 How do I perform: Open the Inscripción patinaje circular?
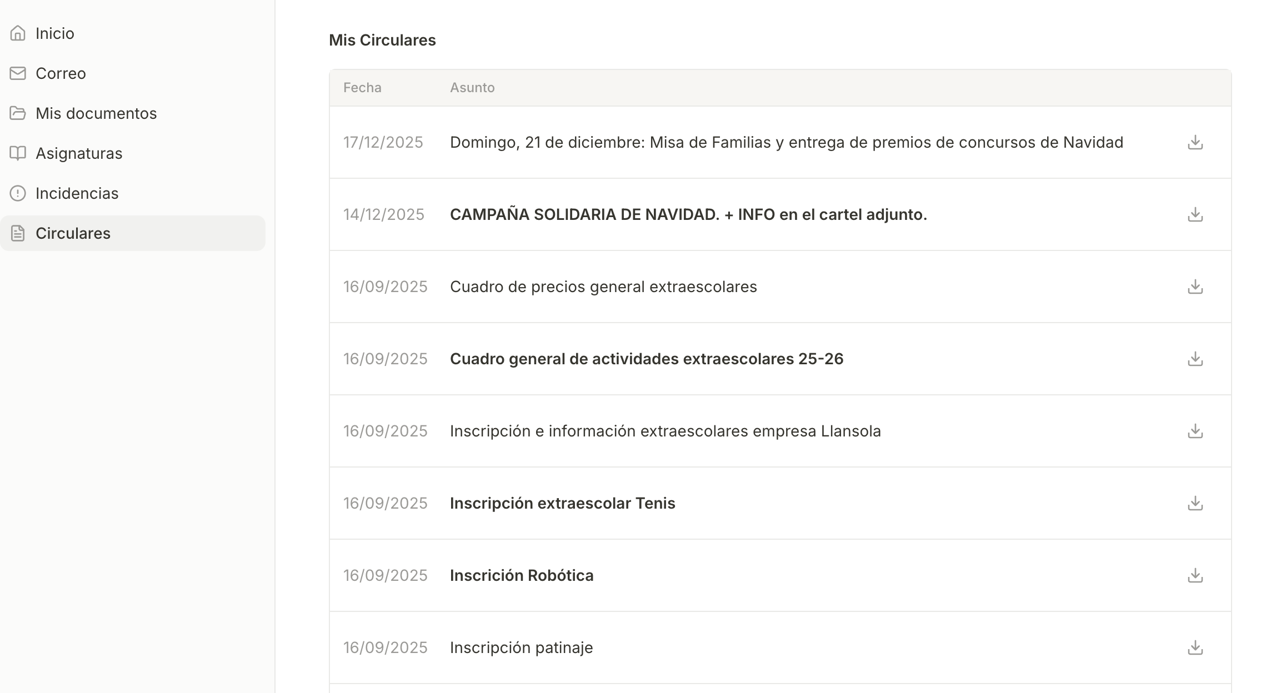[x=521, y=647]
